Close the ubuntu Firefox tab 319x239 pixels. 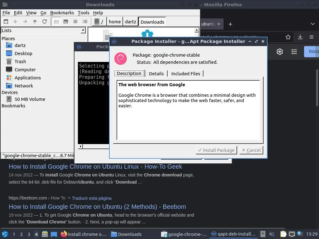[x=218, y=24]
